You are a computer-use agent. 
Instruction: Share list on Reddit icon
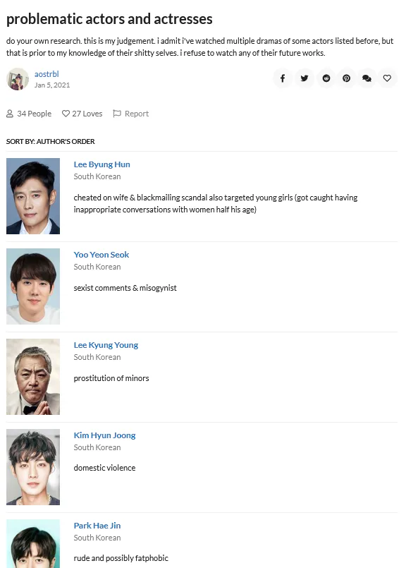point(326,78)
